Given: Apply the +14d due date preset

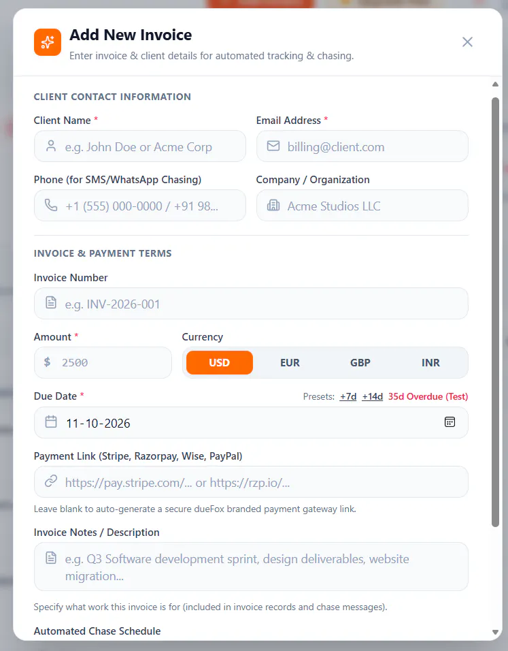Looking at the screenshot, I should pos(373,396).
